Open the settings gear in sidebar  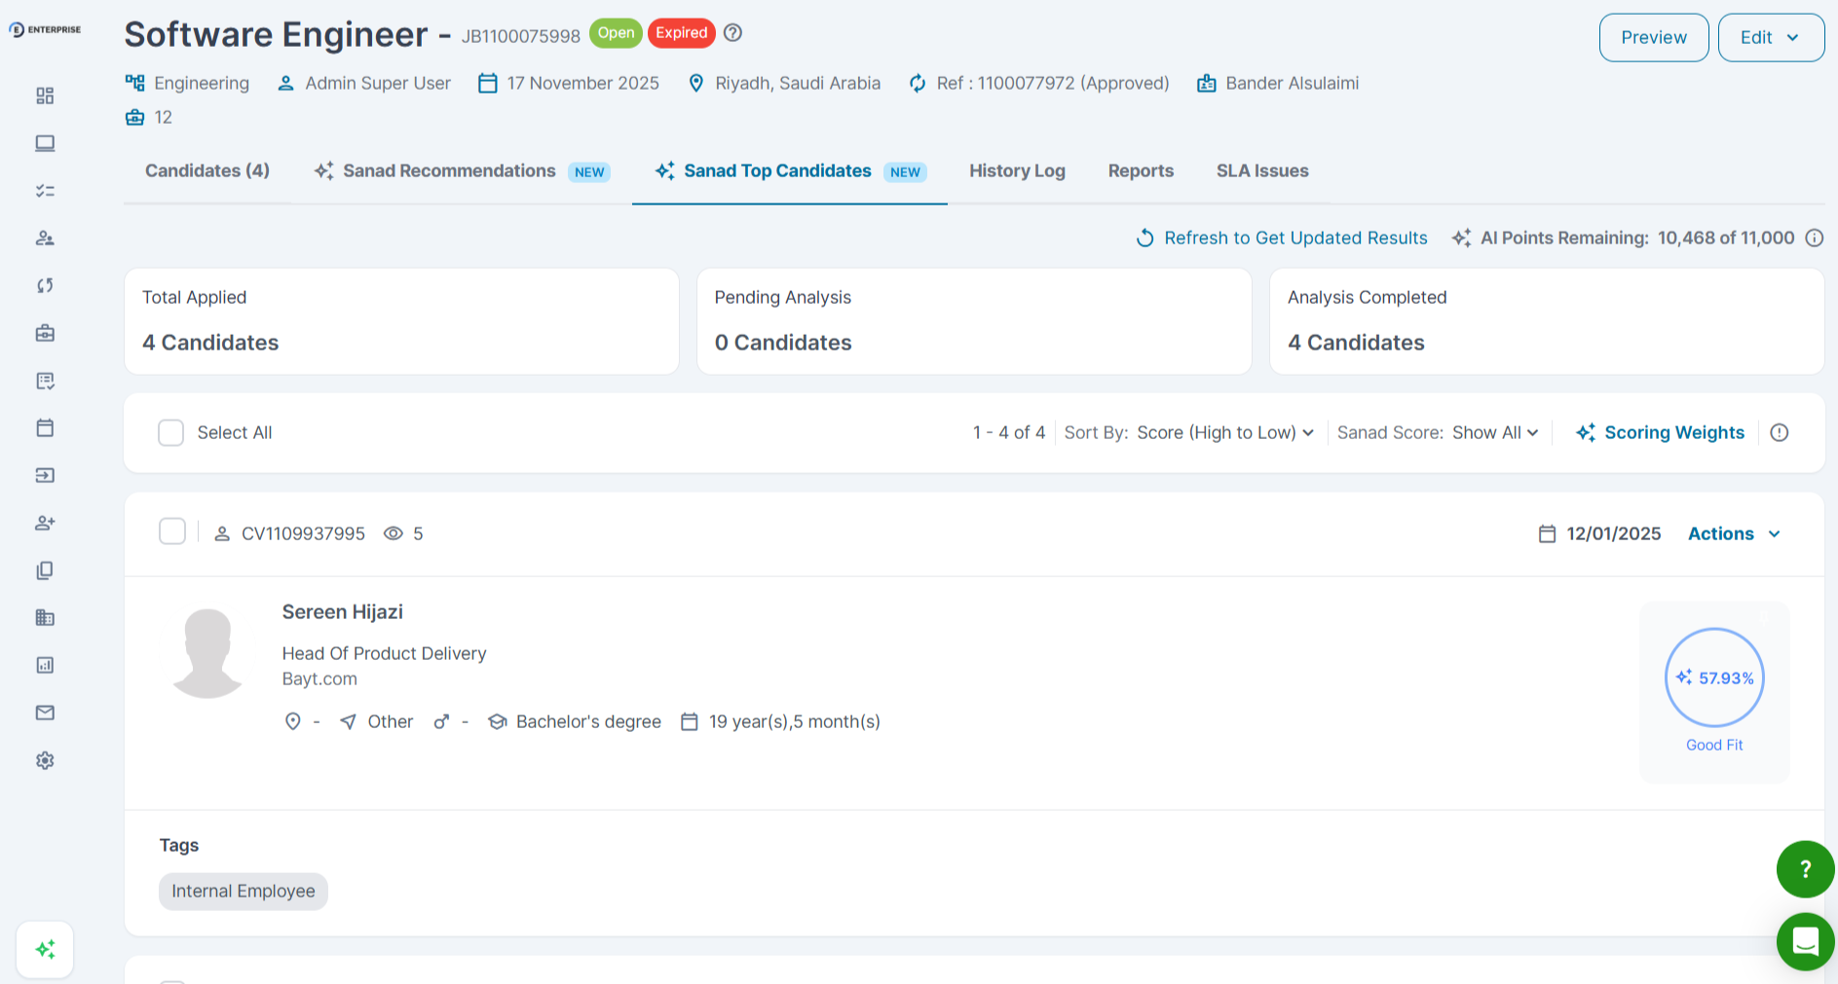[45, 760]
